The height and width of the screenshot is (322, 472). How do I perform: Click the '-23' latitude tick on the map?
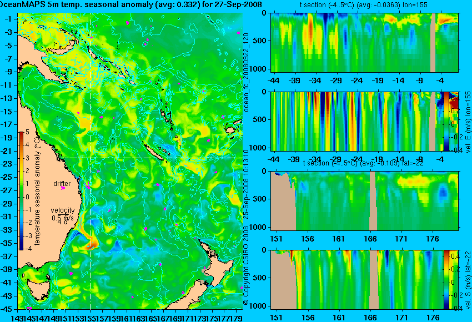(x=6, y=164)
